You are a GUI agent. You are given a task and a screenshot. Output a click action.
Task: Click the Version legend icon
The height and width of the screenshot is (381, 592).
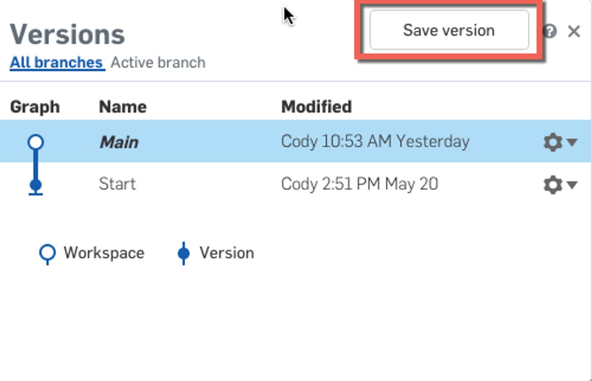(x=184, y=253)
